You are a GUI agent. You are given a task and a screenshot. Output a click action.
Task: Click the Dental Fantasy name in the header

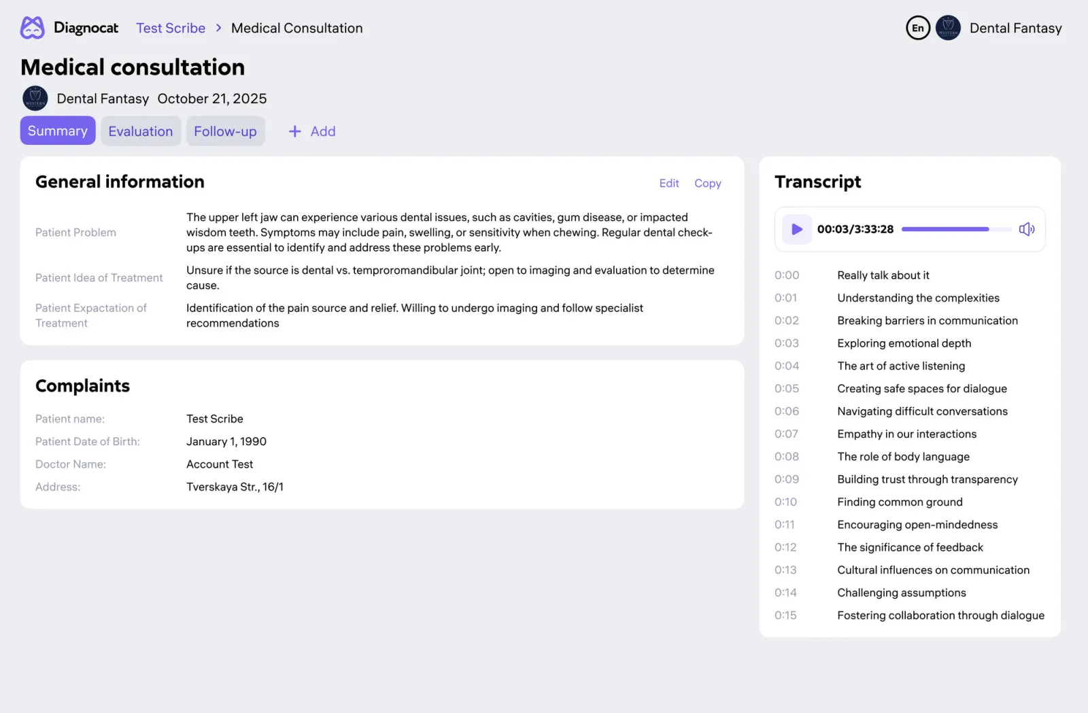(1015, 28)
